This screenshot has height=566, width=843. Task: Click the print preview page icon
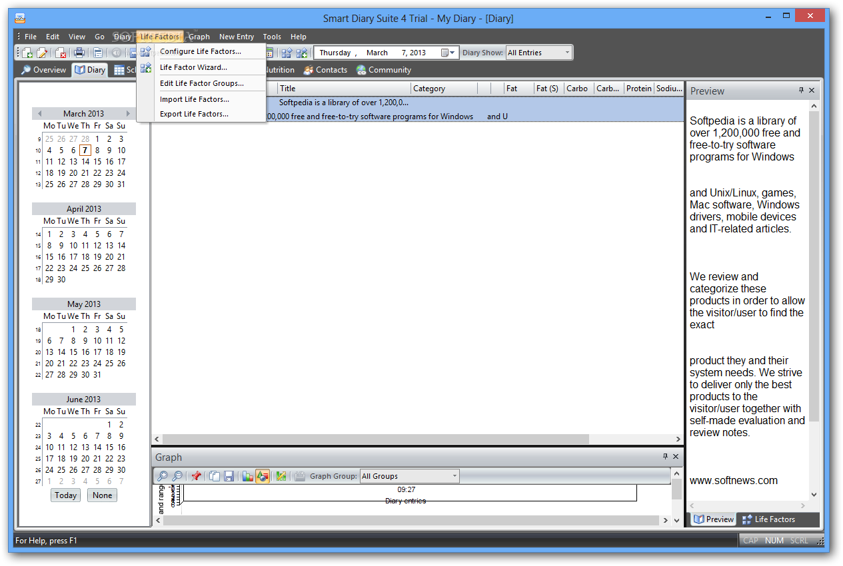click(98, 53)
